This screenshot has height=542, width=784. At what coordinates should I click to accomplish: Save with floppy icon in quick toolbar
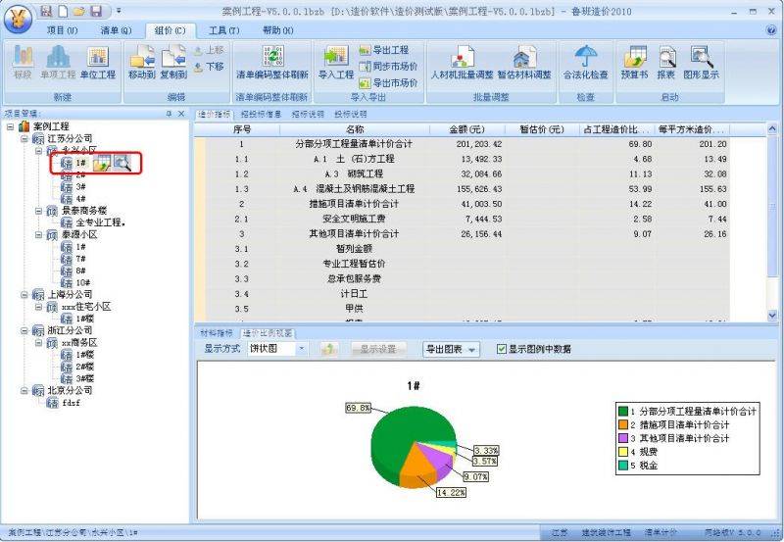[95, 11]
